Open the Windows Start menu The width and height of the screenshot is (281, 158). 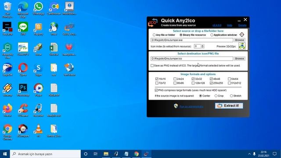click(x=5, y=154)
